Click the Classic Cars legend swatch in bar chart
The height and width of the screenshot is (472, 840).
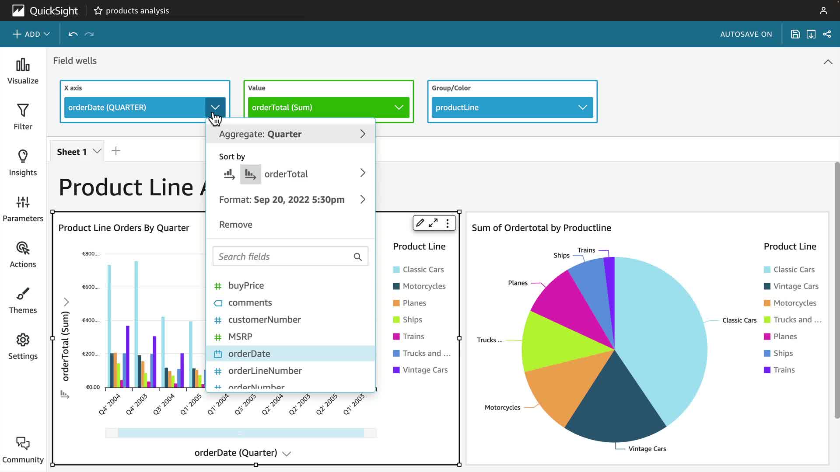[x=396, y=270]
